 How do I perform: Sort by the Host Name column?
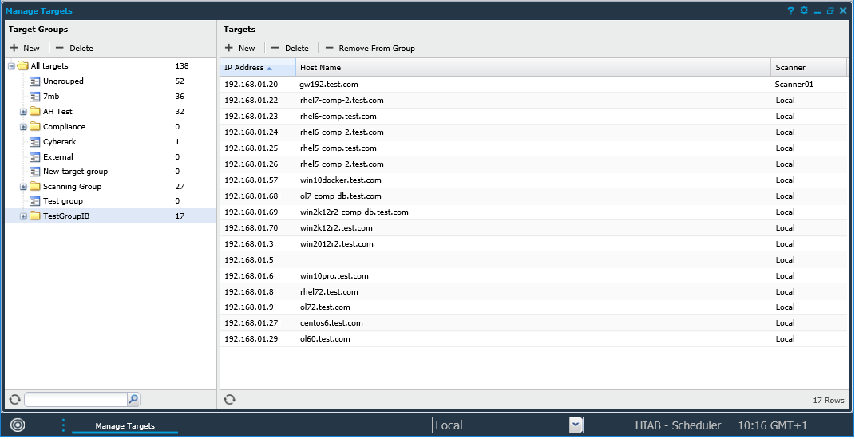click(x=532, y=68)
